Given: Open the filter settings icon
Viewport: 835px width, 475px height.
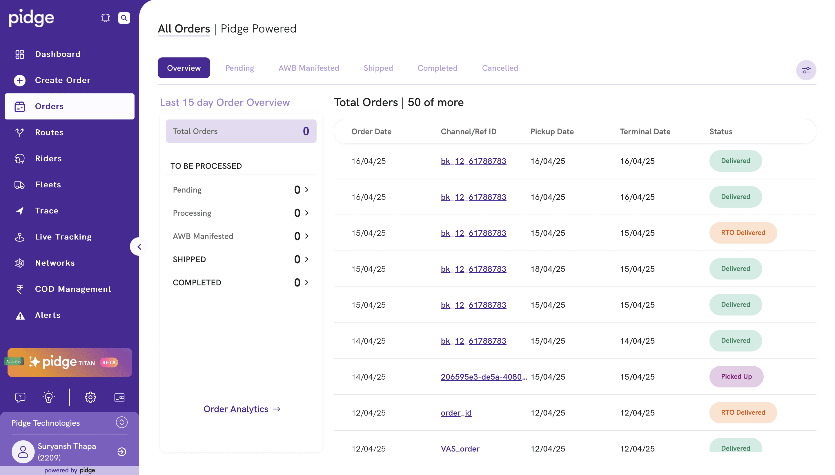Looking at the screenshot, I should tap(806, 70).
